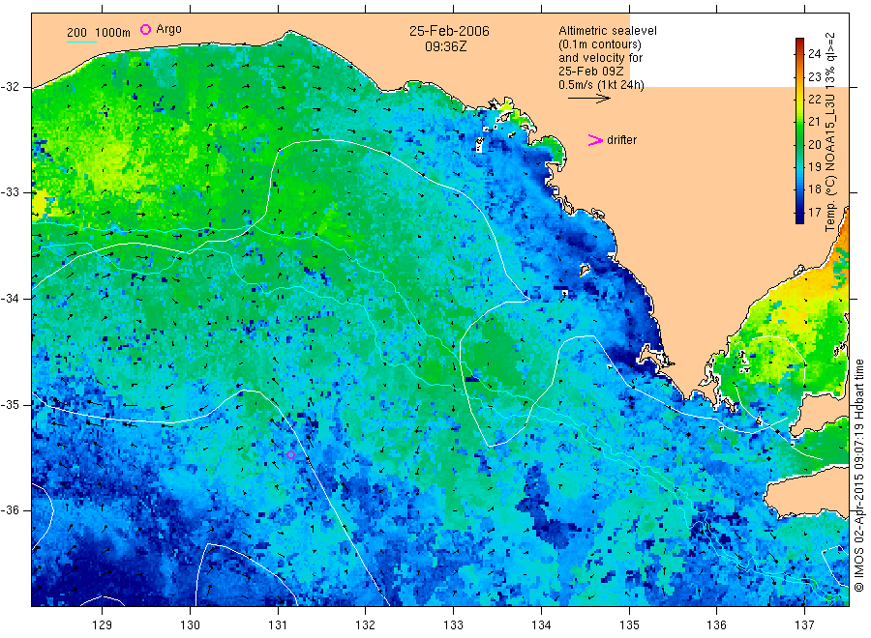This screenshot has width=871, height=638.
Task: Click the colorbar value '17'
Action: pos(814,212)
